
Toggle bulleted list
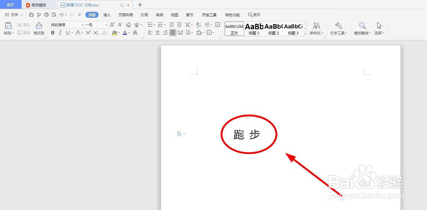coord(150,25)
